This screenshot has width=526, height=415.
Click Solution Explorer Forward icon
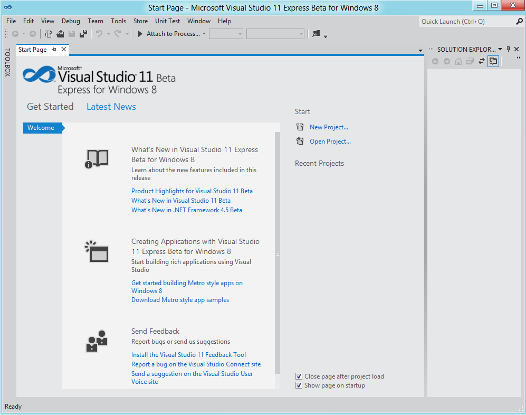point(446,61)
